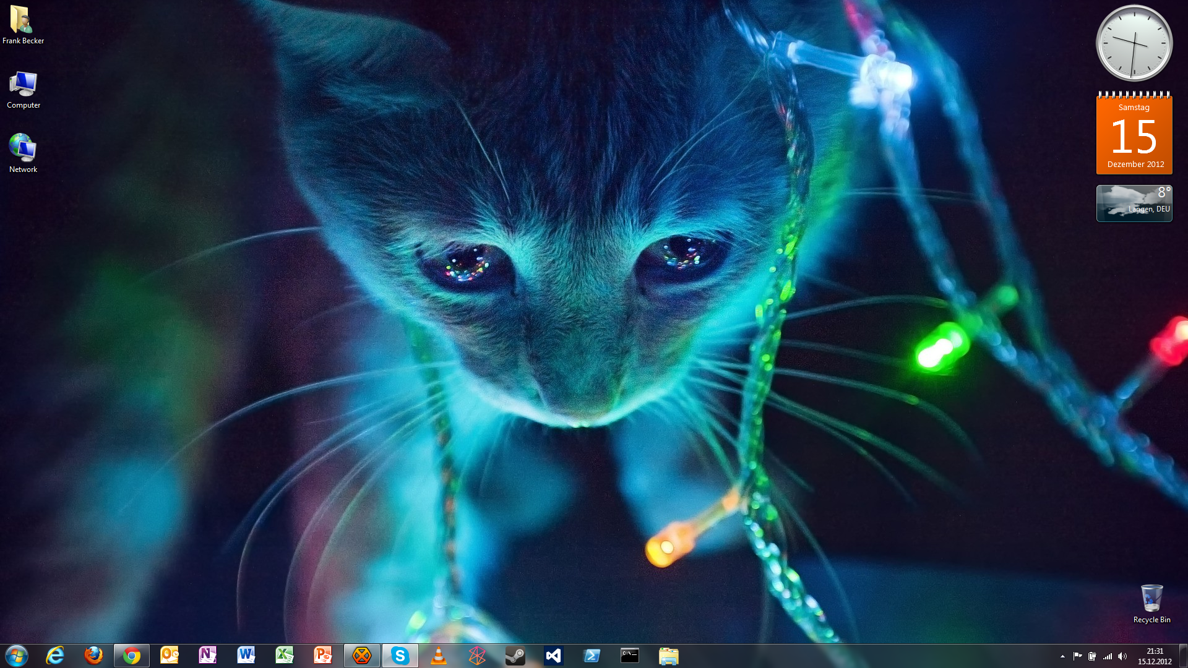Launch OneNote from the taskbar

coord(207,656)
